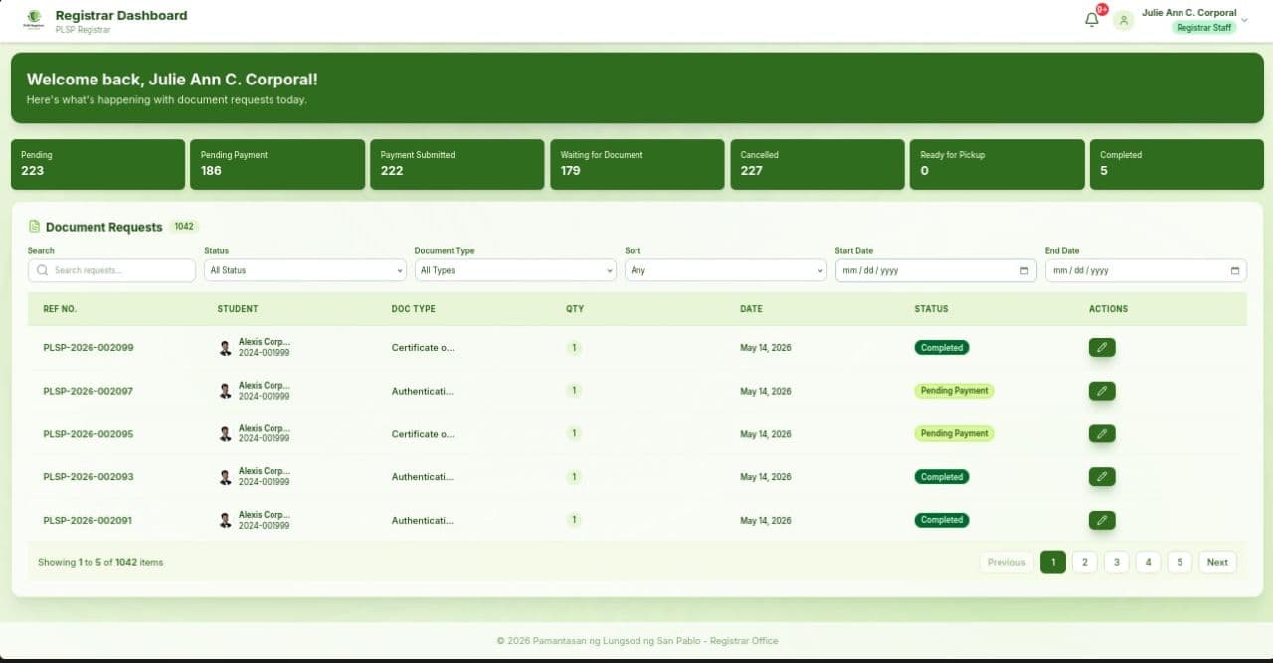Click the Registrar Dashboard title
1273x663 pixels.
121,15
